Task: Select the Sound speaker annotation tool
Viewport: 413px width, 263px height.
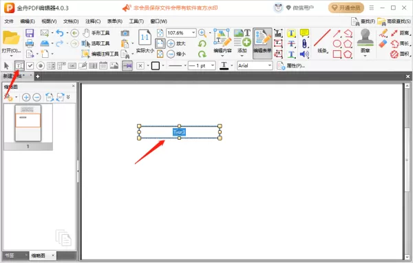Action: click(x=304, y=54)
